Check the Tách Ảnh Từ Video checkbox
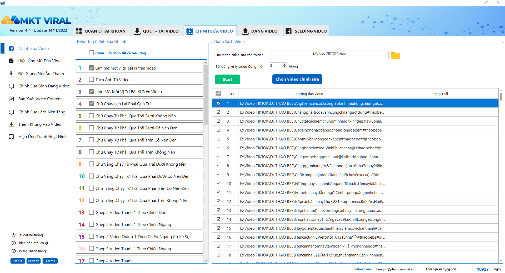505x273 pixels. pos(91,79)
